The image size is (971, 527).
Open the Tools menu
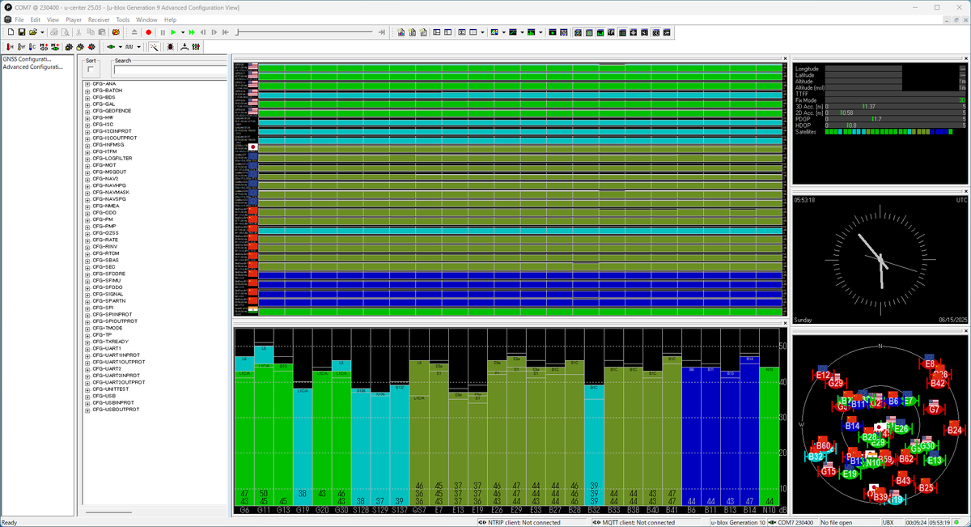point(123,19)
